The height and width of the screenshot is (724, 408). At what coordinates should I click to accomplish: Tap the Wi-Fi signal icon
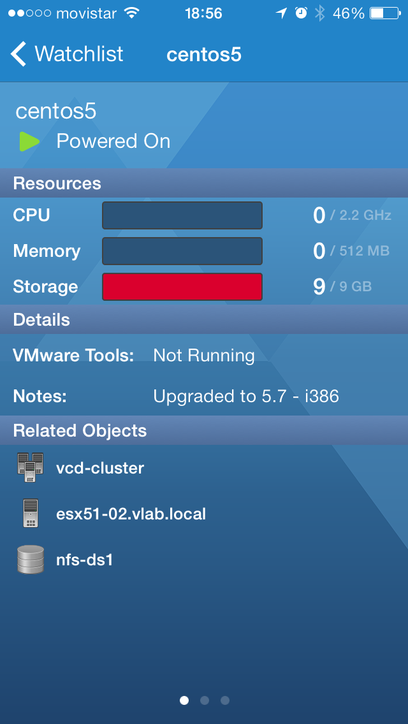132,13
